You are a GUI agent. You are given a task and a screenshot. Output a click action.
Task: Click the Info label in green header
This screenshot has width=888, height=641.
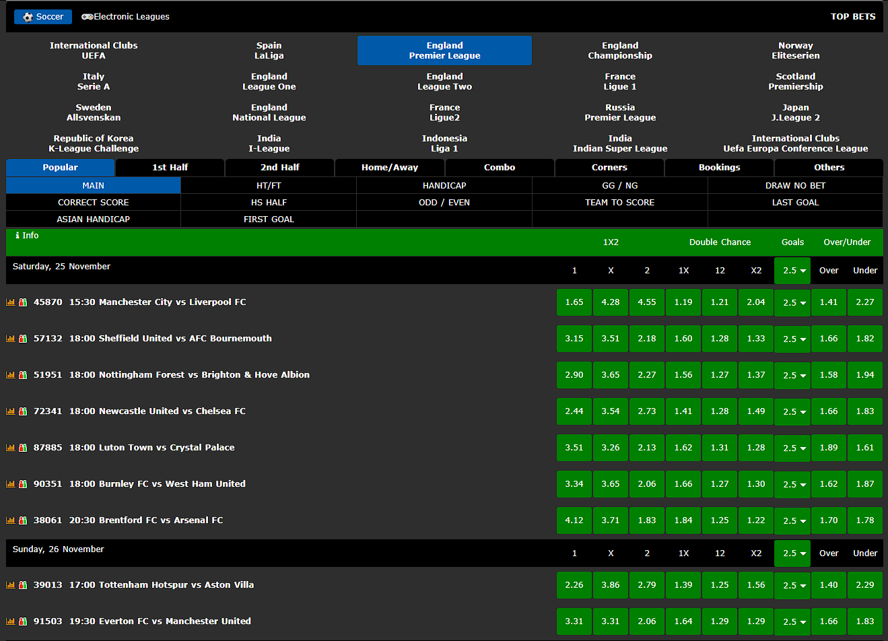pyautogui.click(x=27, y=236)
